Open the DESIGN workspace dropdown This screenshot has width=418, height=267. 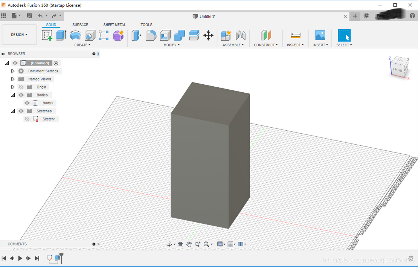tap(19, 35)
